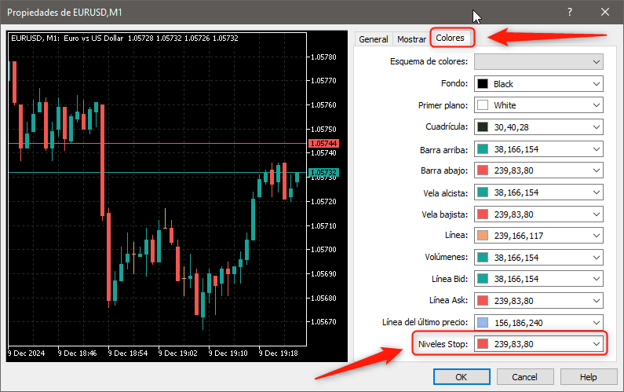The width and height of the screenshot is (624, 392).
Task: Click the 30,40,28 Cuadrícula value
Action: (x=512, y=127)
